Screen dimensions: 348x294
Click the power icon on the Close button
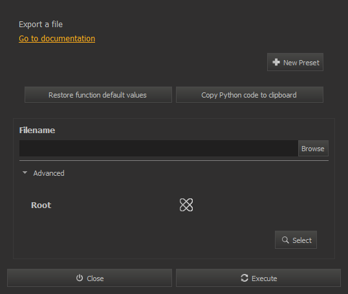coord(80,278)
